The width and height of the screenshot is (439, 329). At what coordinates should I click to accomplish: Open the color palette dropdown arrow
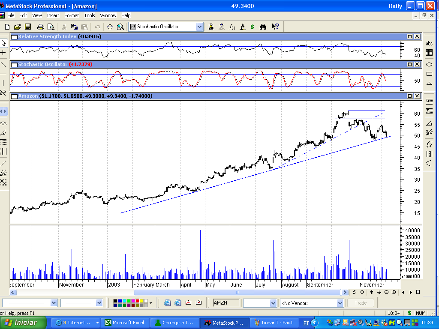tap(150, 303)
